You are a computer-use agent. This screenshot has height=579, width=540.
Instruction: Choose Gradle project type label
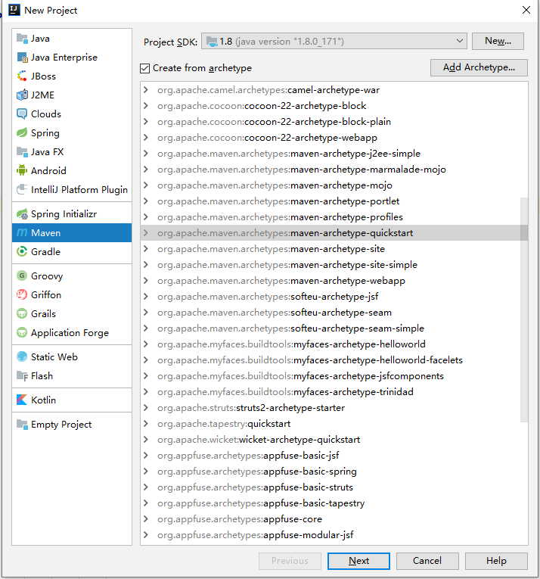click(x=46, y=252)
